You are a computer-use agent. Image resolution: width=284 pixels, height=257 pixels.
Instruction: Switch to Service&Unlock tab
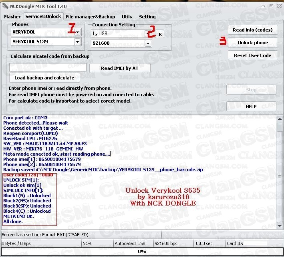43,16
